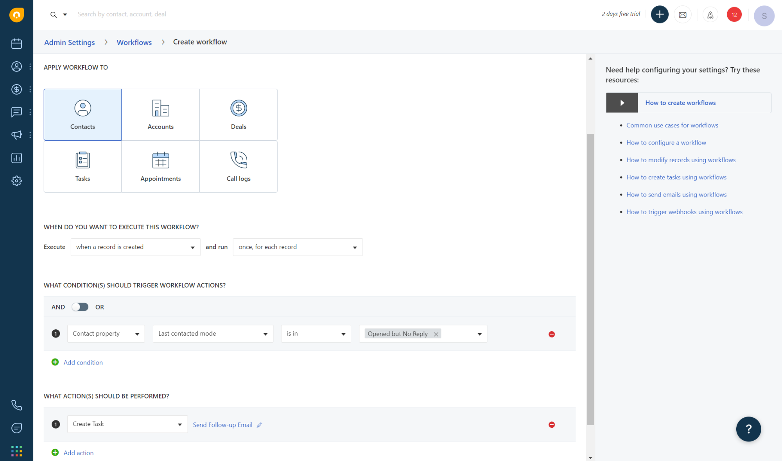Remove the "Opened but No Reply" value chip
This screenshot has height=461, width=782.
click(436, 334)
